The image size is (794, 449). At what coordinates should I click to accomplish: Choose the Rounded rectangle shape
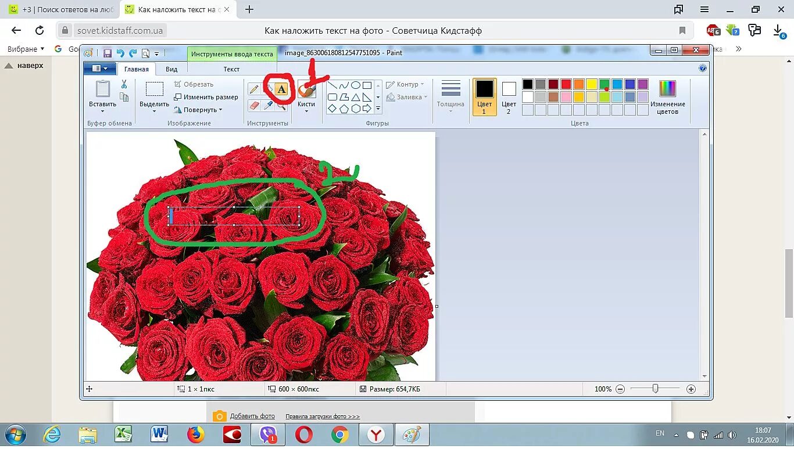pyautogui.click(x=332, y=97)
